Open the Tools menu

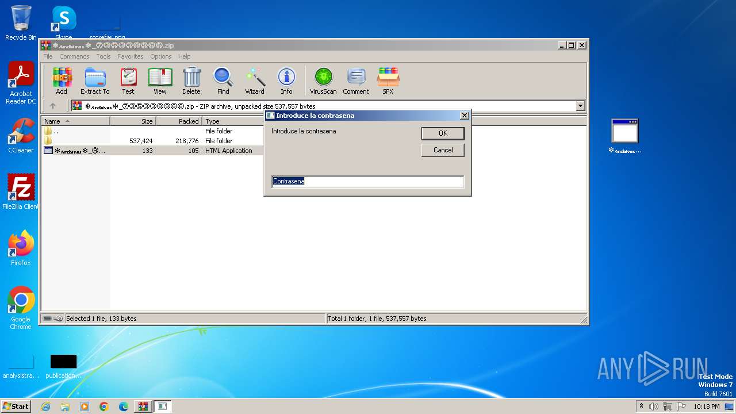point(103,56)
